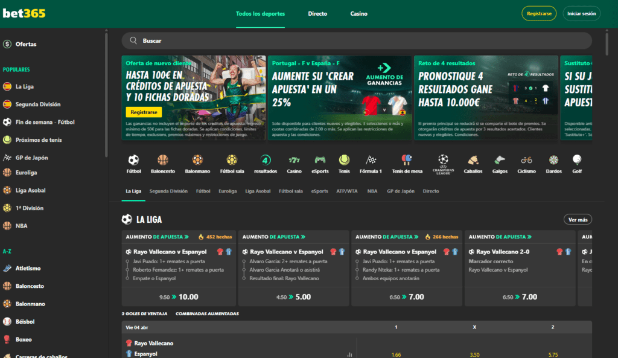The image size is (618, 358).
Task: Click the main page vertical scrollbar
Action: [x=607, y=44]
